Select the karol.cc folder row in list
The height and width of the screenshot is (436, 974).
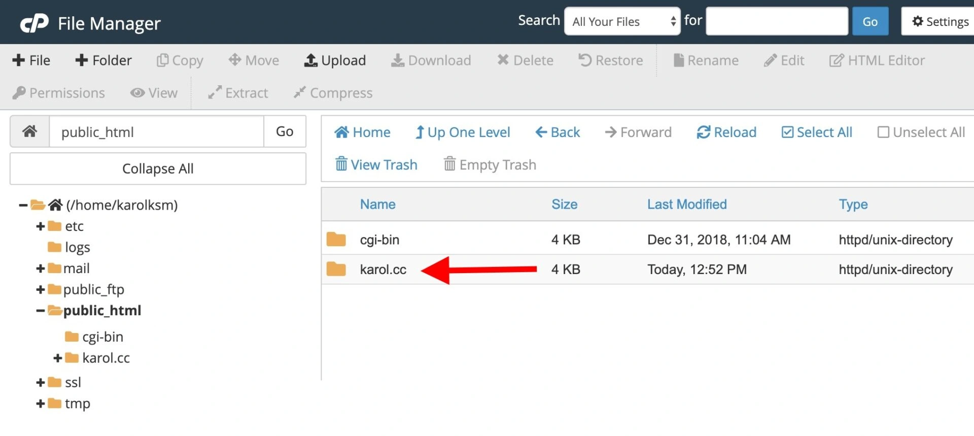(x=383, y=270)
